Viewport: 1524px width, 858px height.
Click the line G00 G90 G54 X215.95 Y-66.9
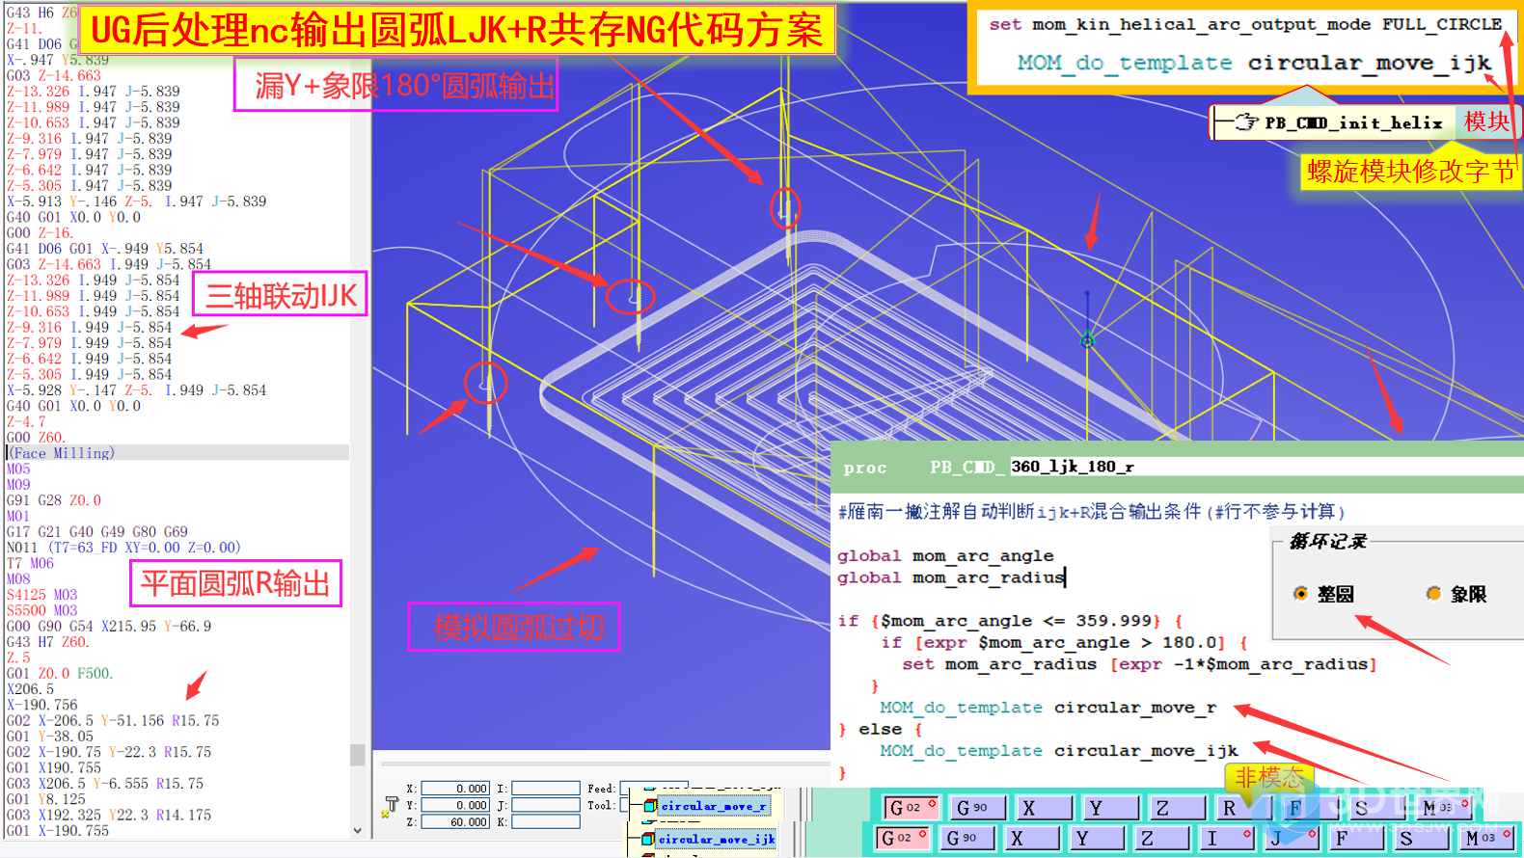point(109,627)
